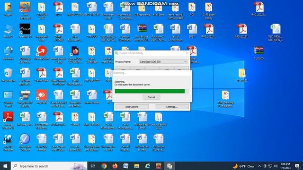Show hidden system tray icons
The height and width of the screenshot is (170, 303).
[259, 166]
